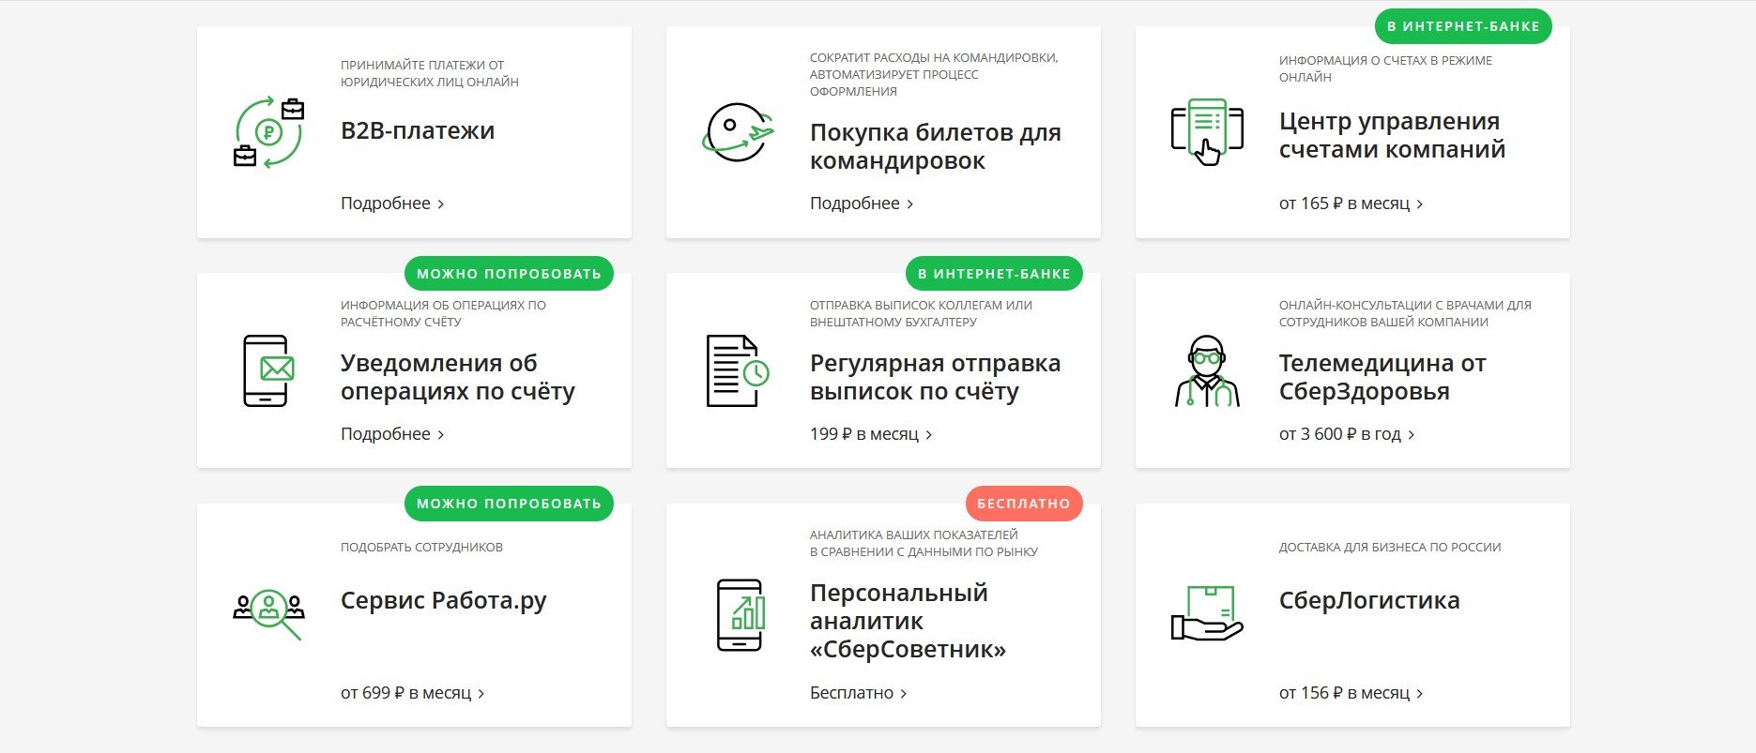Click the B2B payments ruble cycle icon
The height and width of the screenshot is (753, 1756).
(268, 132)
